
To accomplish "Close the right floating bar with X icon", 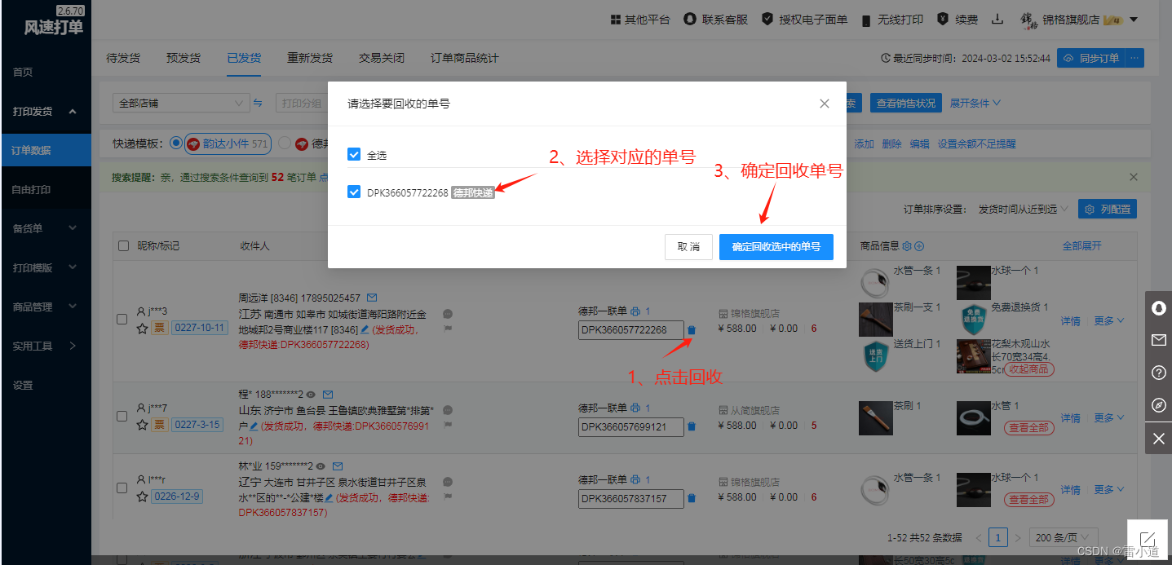I will pyautogui.click(x=1158, y=439).
